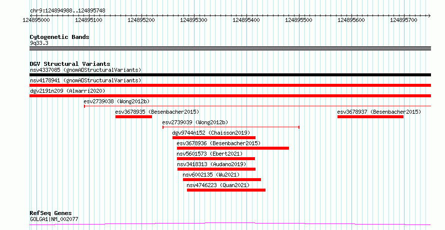The image size is (445, 230).
Task: Open the dgv2191n209 Almarri2020 label
Action: coord(67,91)
